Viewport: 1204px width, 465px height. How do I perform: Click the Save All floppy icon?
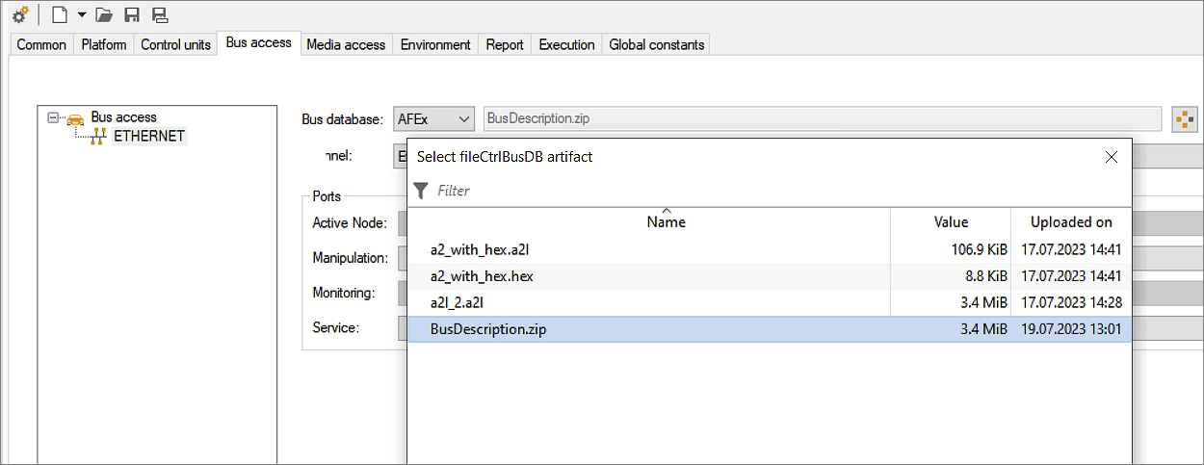click(160, 15)
